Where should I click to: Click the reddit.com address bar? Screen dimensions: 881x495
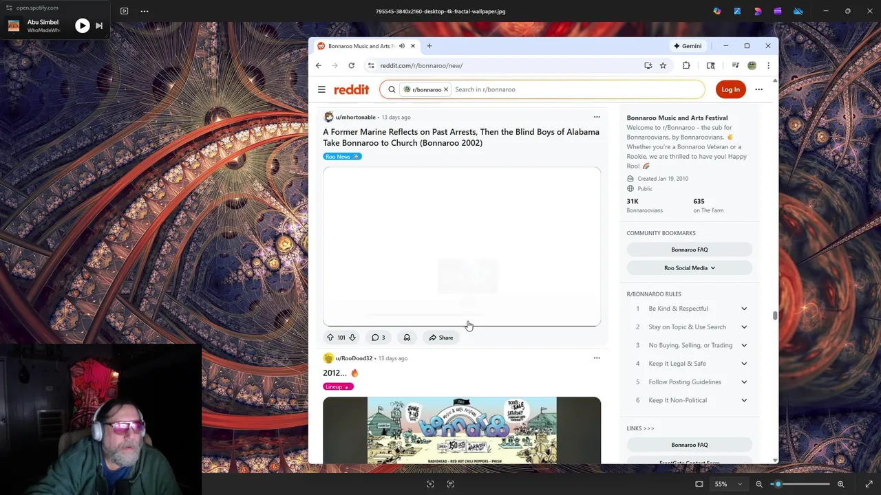click(x=509, y=65)
